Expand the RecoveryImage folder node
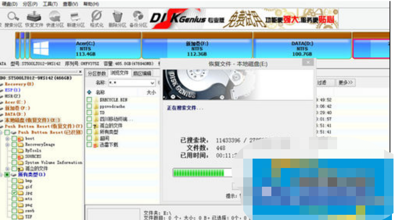The image size is (394, 220). 7,145
